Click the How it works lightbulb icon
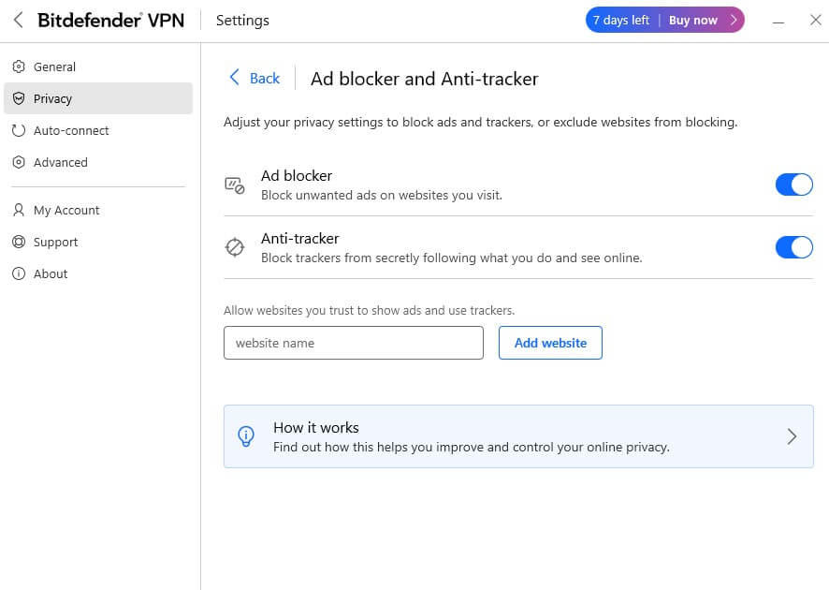 245,436
